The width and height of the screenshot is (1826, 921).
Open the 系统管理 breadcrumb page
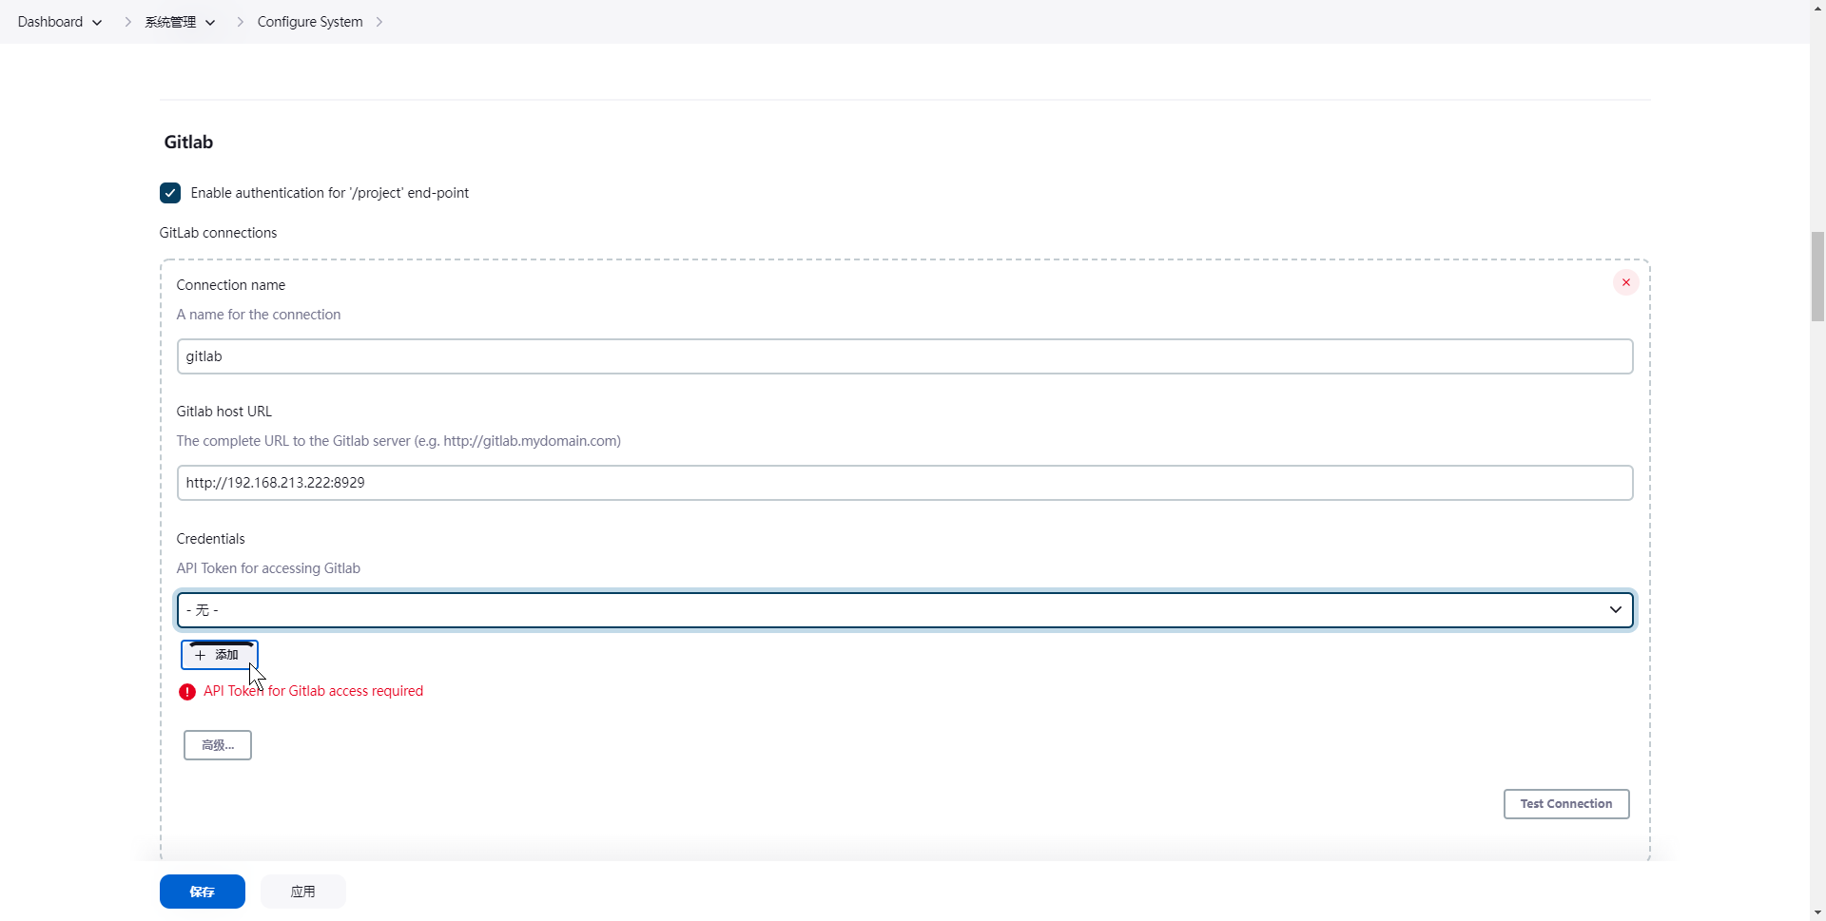[170, 22]
